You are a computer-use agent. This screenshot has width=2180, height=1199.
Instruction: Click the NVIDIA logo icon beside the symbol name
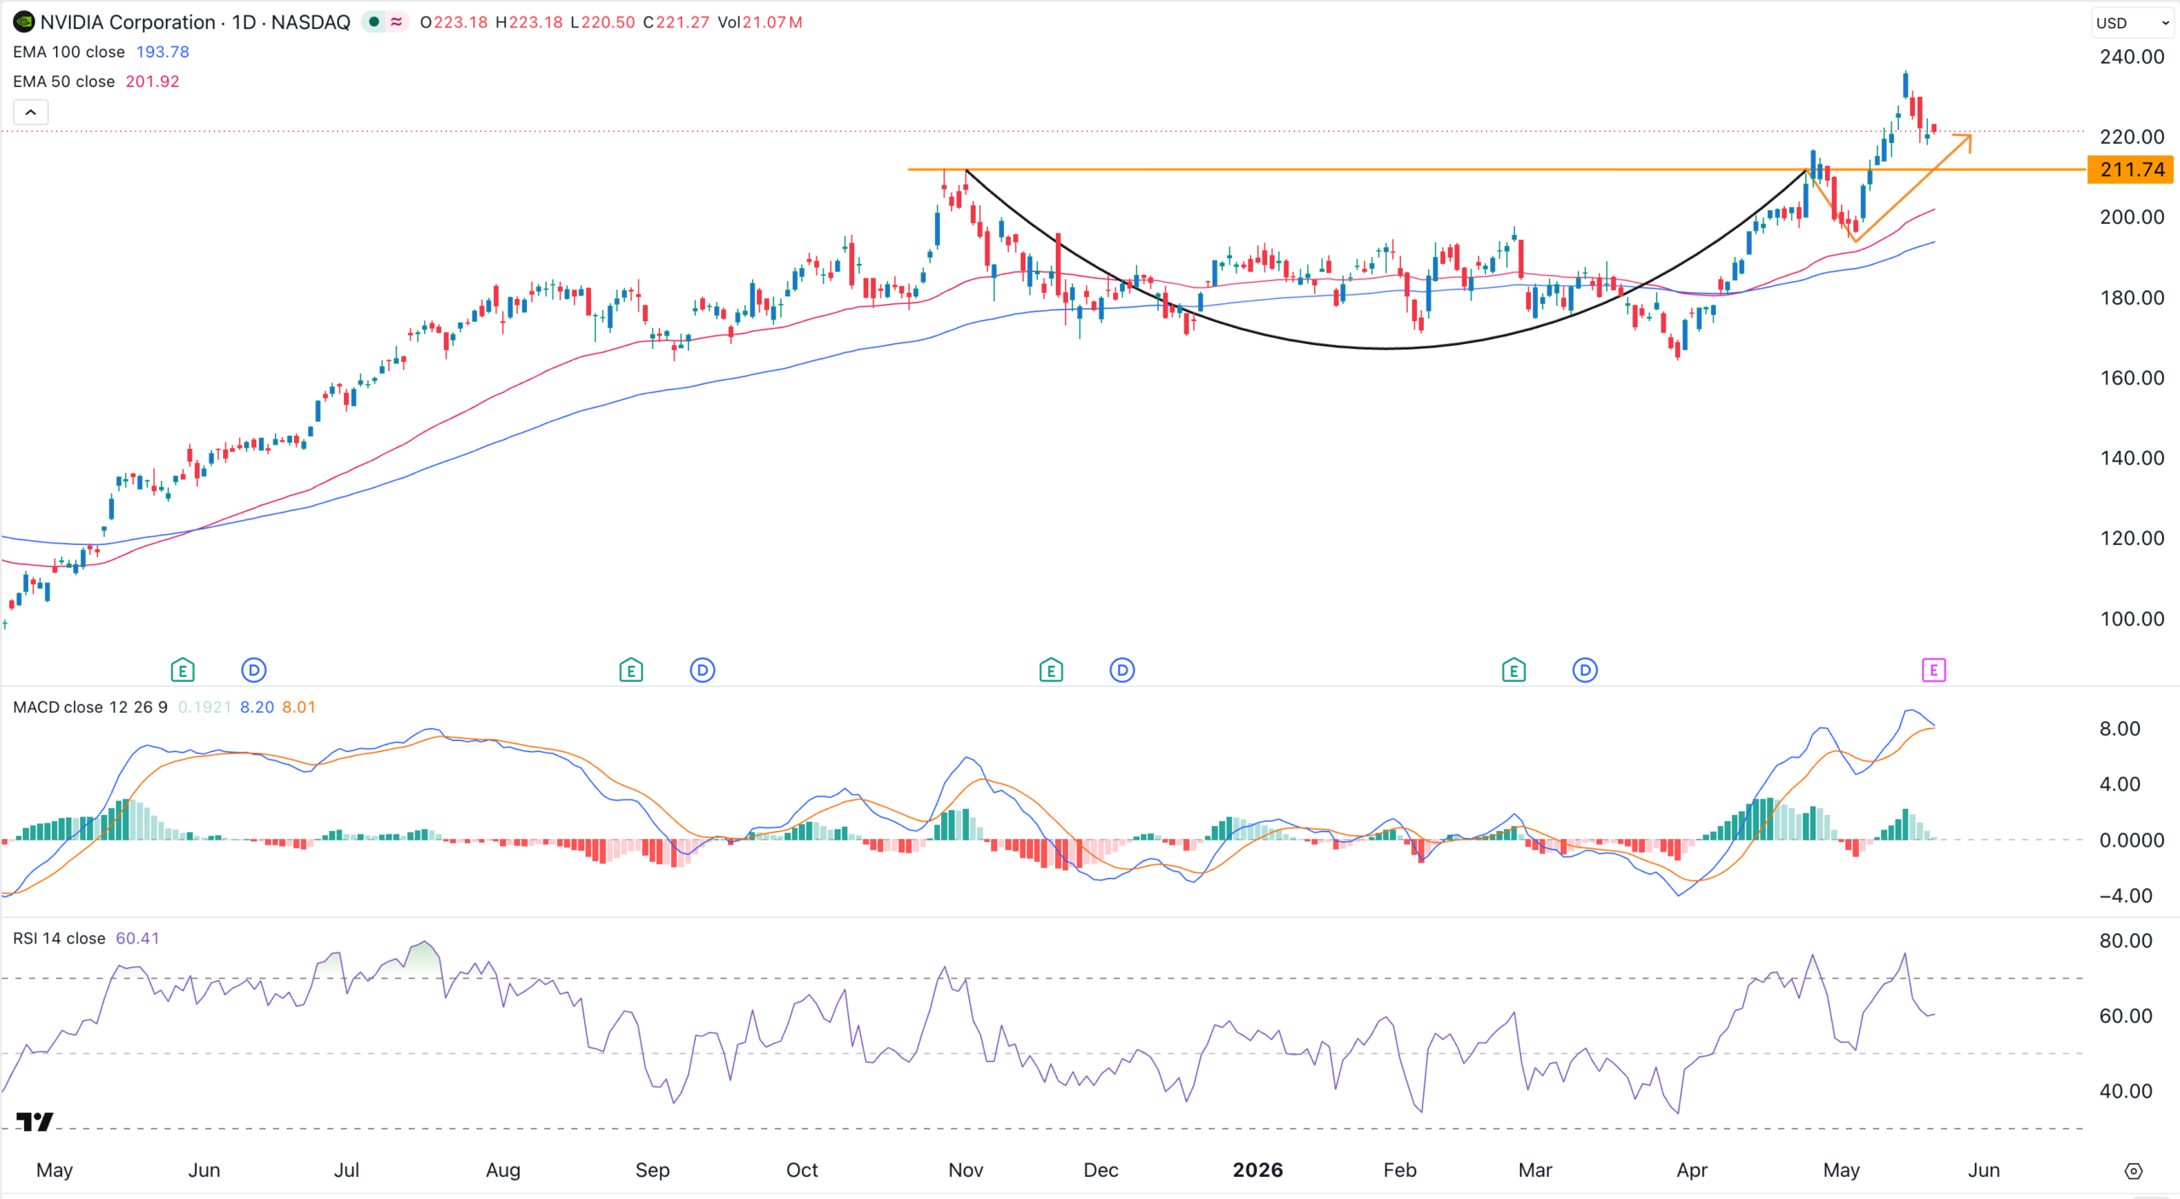[x=24, y=22]
